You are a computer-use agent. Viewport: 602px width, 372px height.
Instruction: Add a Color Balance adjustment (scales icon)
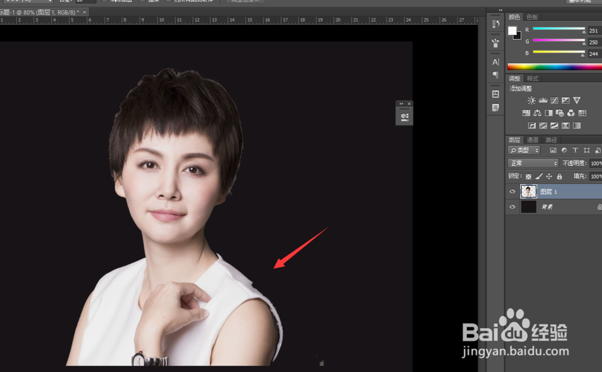(x=538, y=113)
